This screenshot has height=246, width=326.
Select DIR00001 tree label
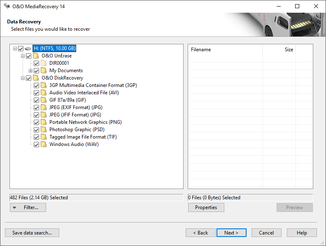point(59,63)
